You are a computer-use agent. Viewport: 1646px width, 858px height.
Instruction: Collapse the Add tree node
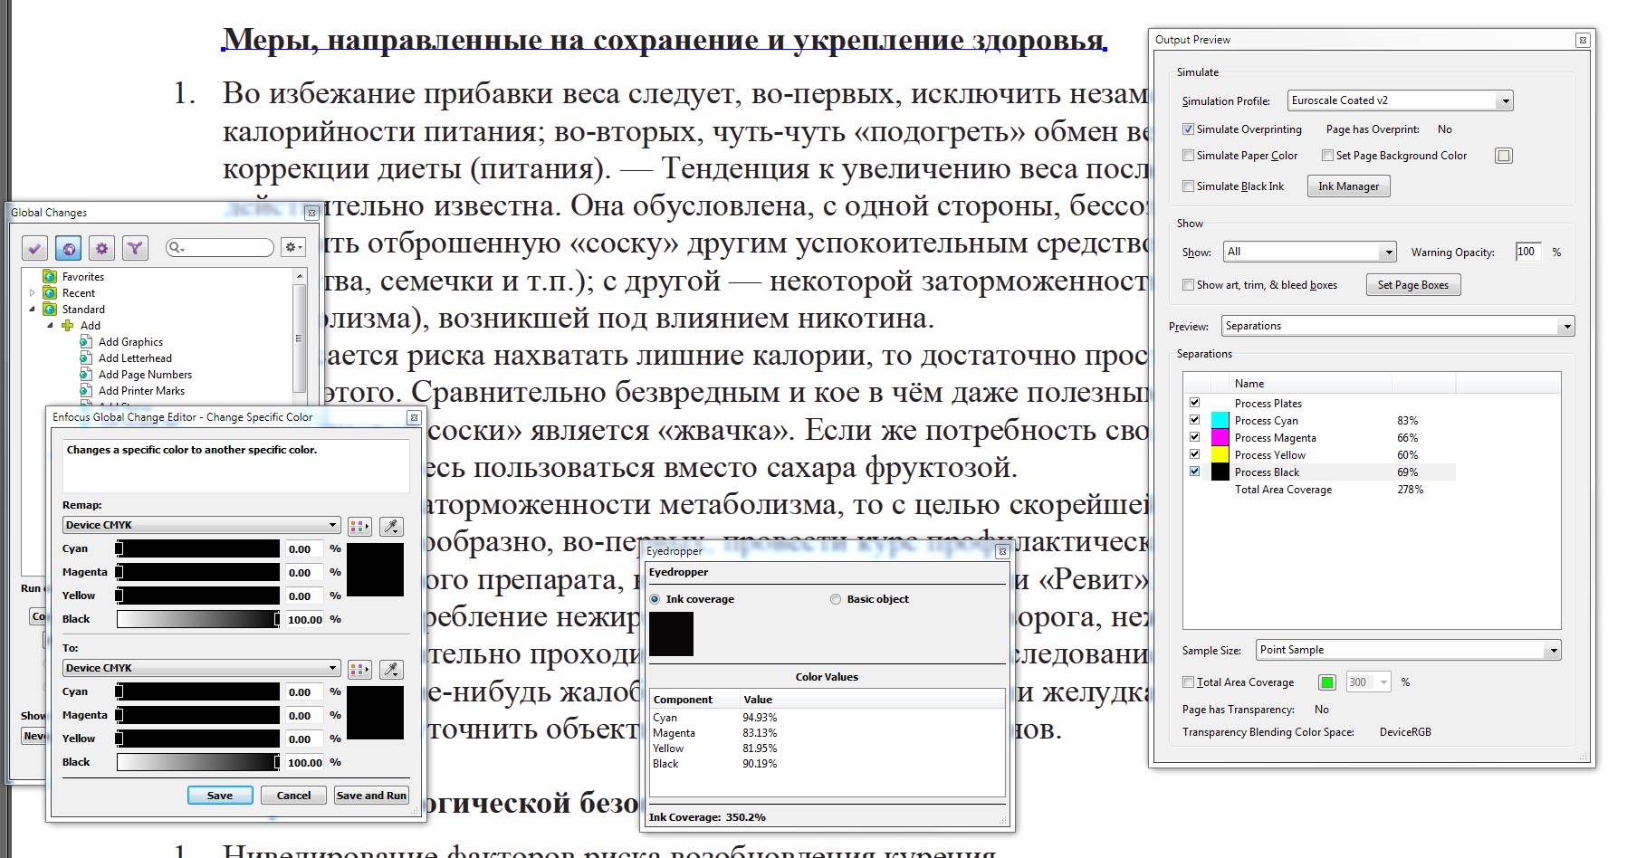(50, 326)
